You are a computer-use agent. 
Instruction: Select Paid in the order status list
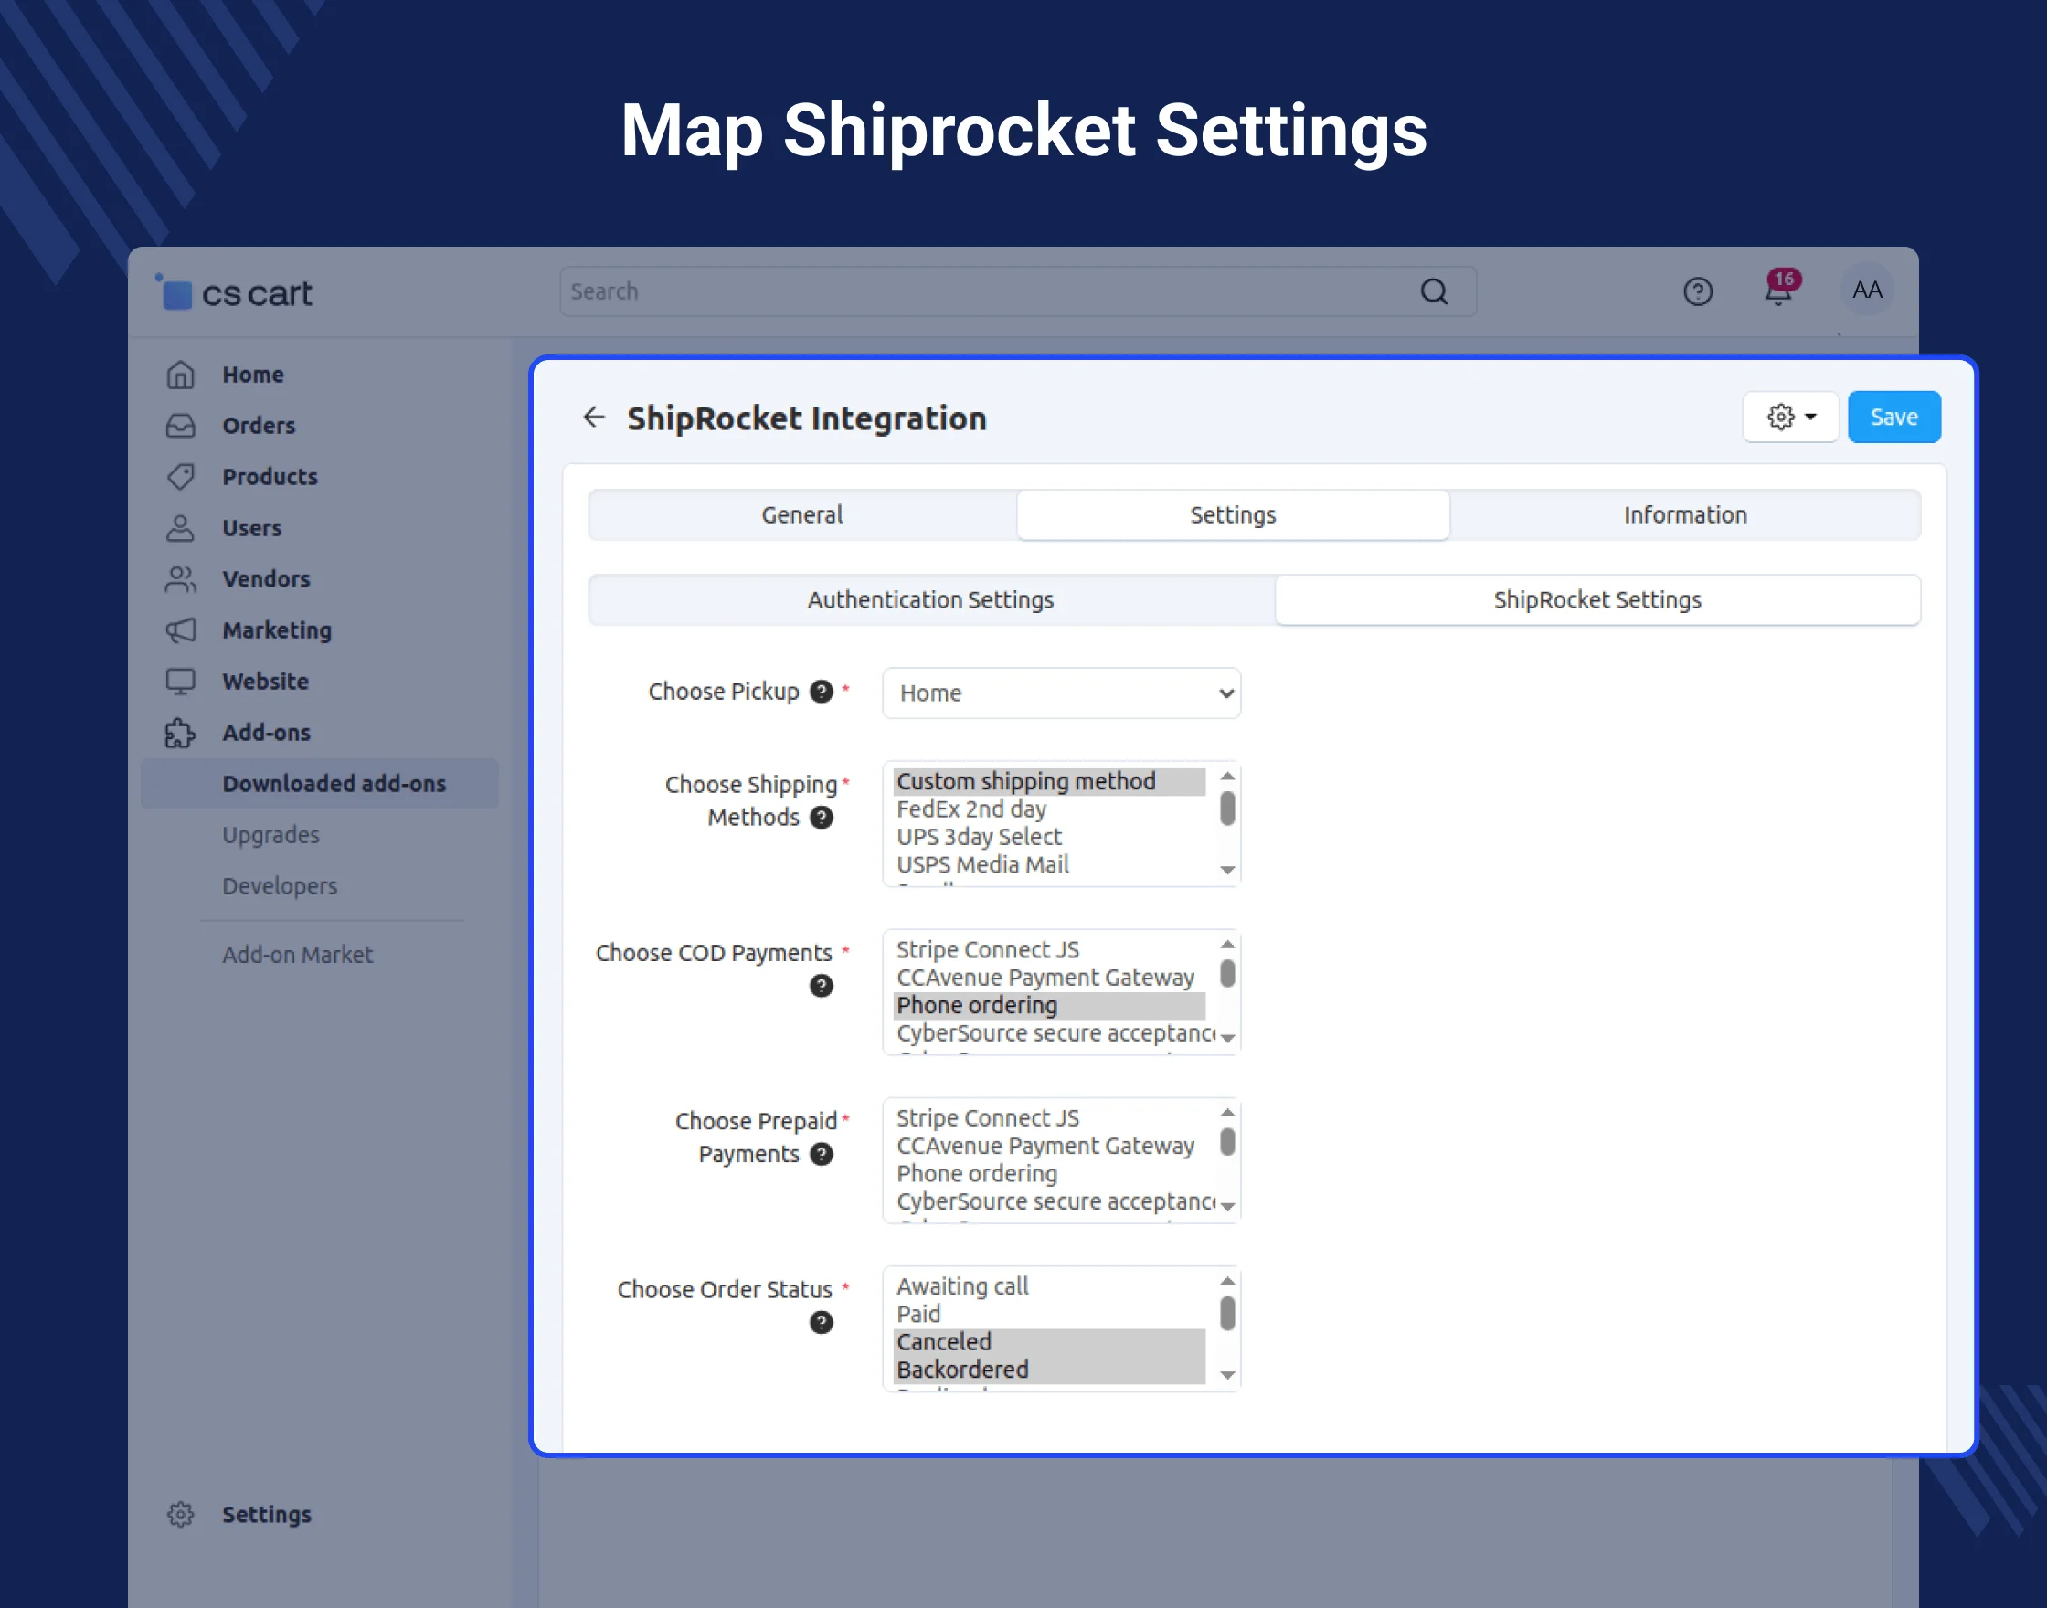click(x=918, y=1315)
